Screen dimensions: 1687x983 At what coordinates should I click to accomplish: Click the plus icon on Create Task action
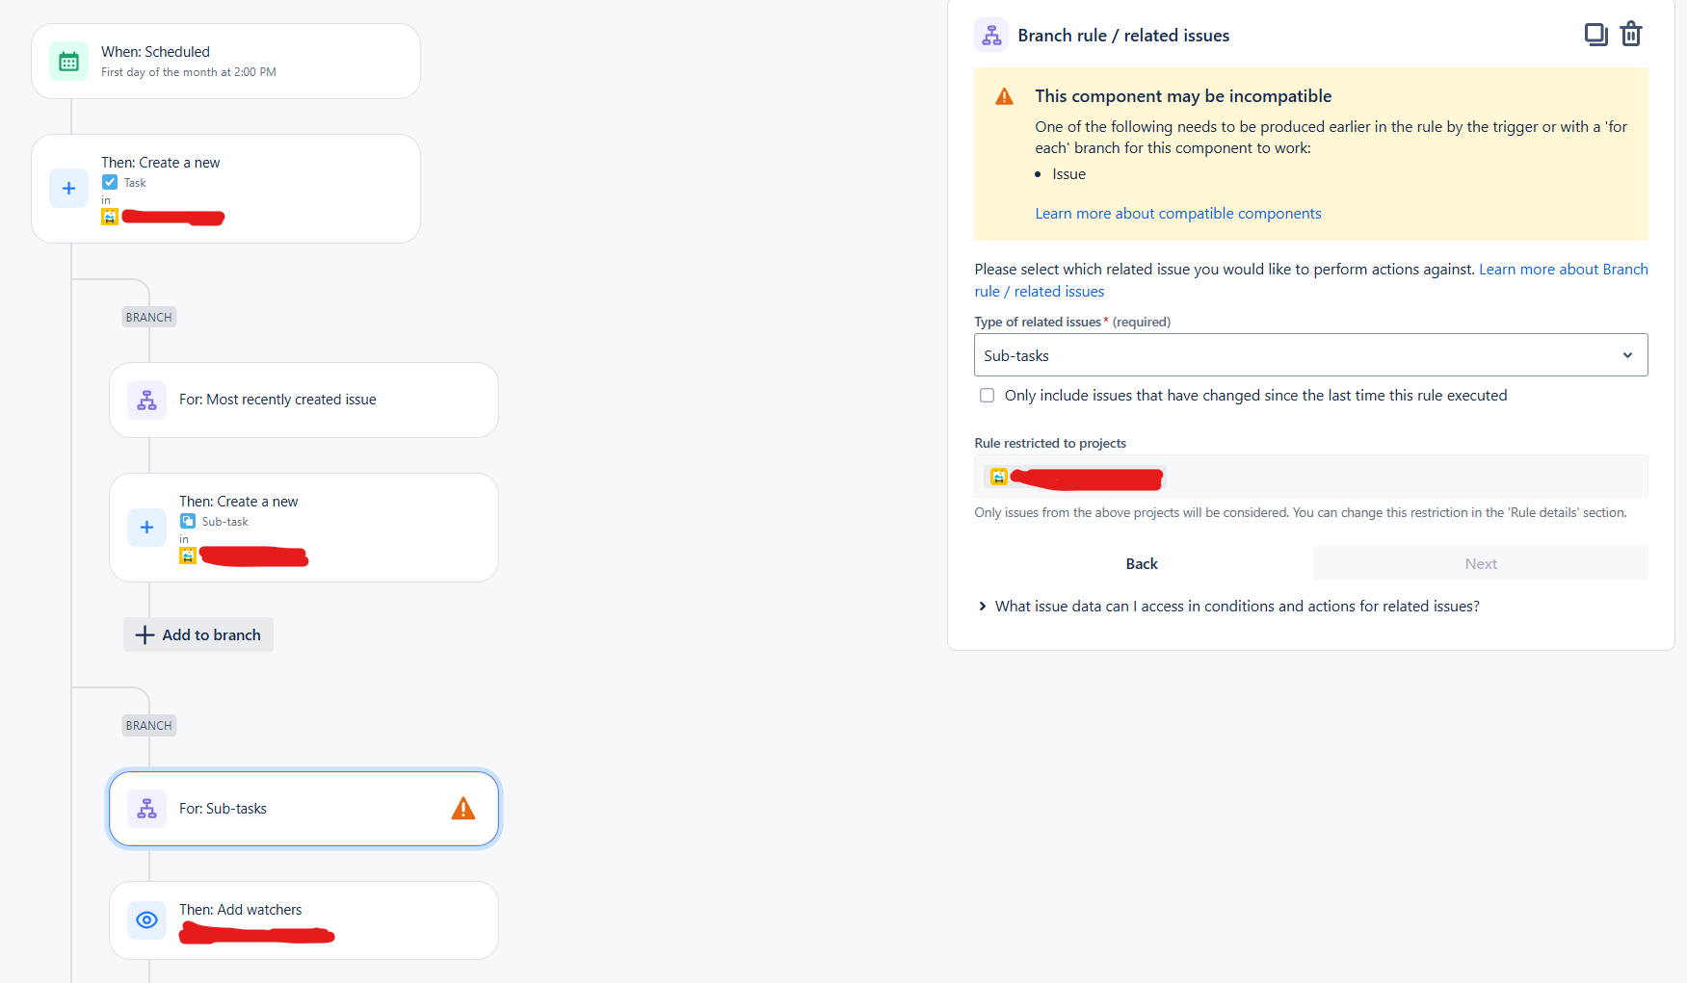pos(68,189)
